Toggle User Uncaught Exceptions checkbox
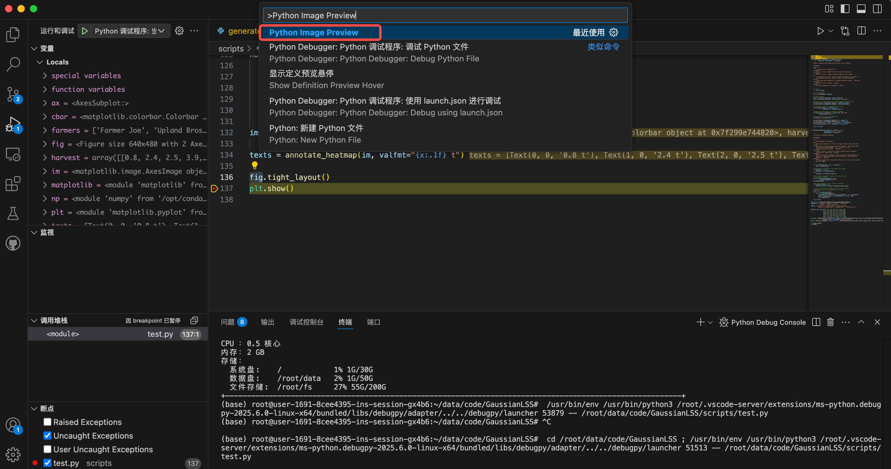This screenshot has height=469, width=891. pos(47,449)
